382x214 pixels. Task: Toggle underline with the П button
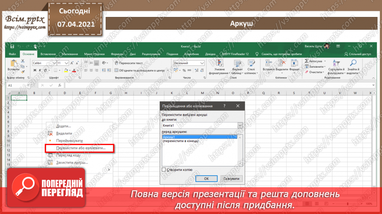(45, 70)
